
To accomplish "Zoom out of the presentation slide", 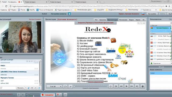I will tap(141, 23).
